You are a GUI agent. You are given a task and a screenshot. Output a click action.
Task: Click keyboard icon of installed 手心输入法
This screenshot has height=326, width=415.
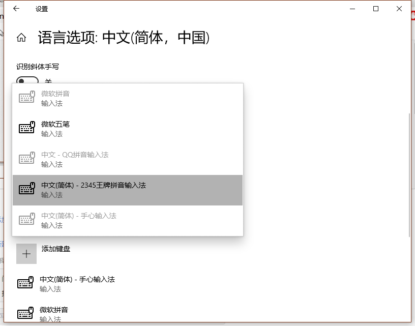pyautogui.click(x=25, y=282)
